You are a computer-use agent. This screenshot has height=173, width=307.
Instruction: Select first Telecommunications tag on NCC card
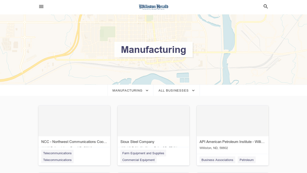[57, 153]
